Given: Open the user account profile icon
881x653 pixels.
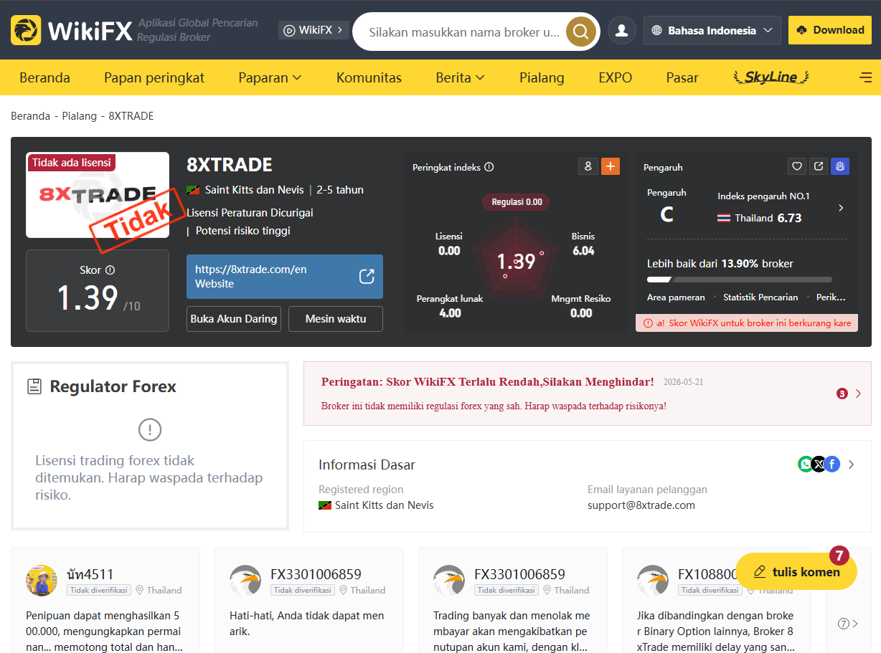Looking at the screenshot, I should point(622,30).
